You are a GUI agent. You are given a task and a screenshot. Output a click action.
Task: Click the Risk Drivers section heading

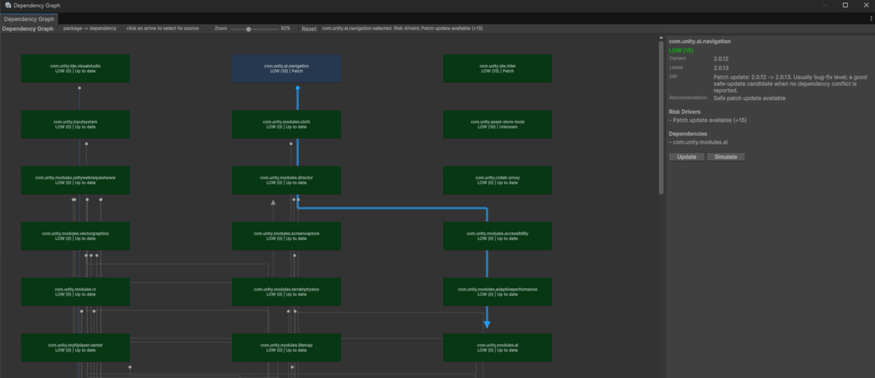(x=685, y=112)
